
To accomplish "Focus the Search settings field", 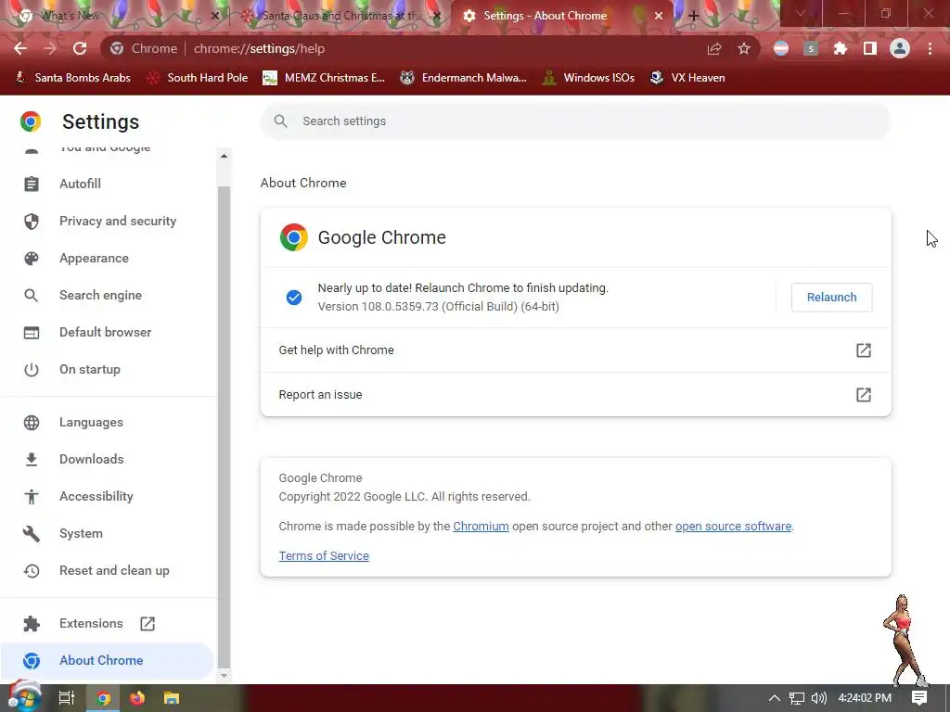I will click(x=575, y=121).
